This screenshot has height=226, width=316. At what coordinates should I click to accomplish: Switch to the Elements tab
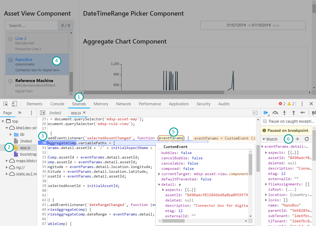[35, 104]
